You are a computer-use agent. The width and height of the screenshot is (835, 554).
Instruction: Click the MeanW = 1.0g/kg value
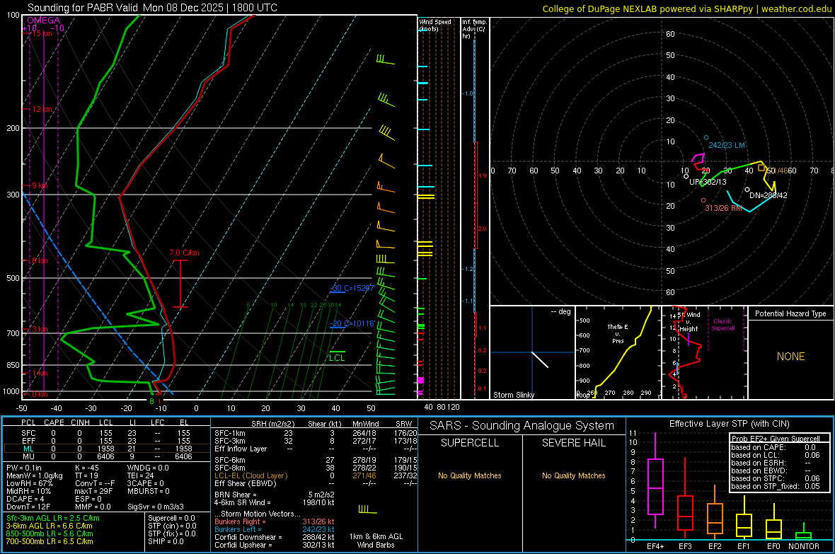point(34,475)
